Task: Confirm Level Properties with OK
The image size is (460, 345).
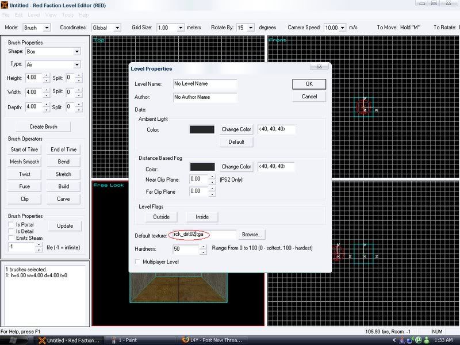Action: point(309,84)
